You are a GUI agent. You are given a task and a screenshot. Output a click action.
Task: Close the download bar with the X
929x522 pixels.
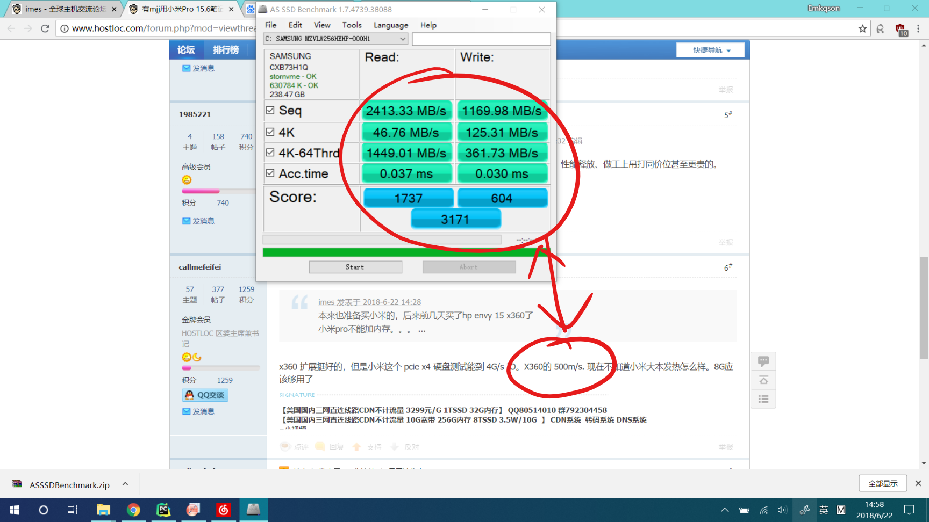(918, 483)
